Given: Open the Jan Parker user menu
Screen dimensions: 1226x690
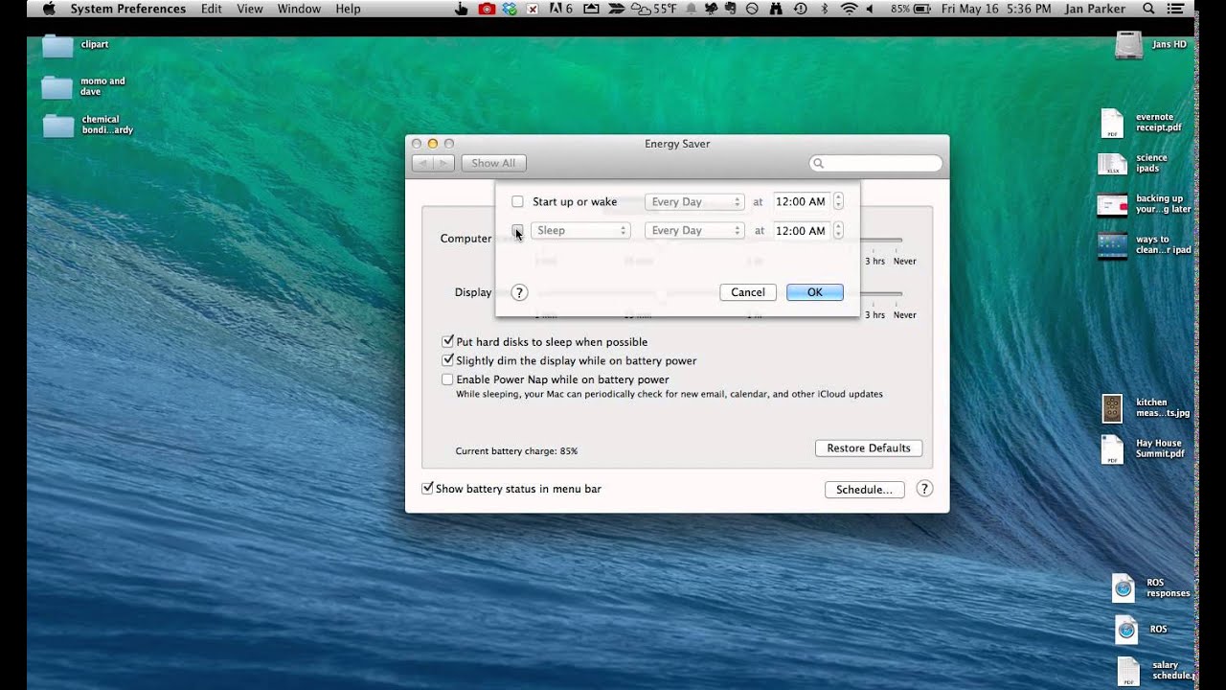Looking at the screenshot, I should point(1095,9).
